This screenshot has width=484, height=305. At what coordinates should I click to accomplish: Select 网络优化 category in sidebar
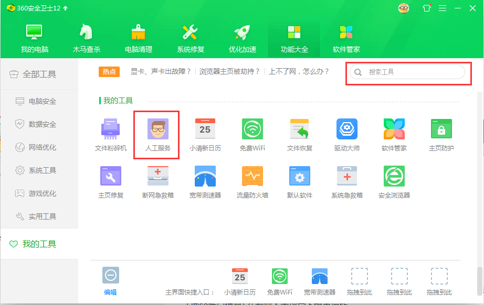click(39, 147)
